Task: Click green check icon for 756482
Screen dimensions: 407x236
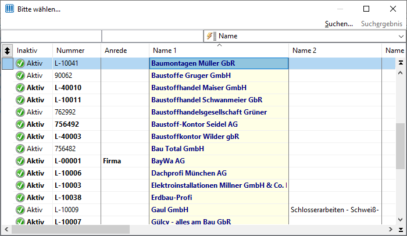Action: click(x=20, y=149)
